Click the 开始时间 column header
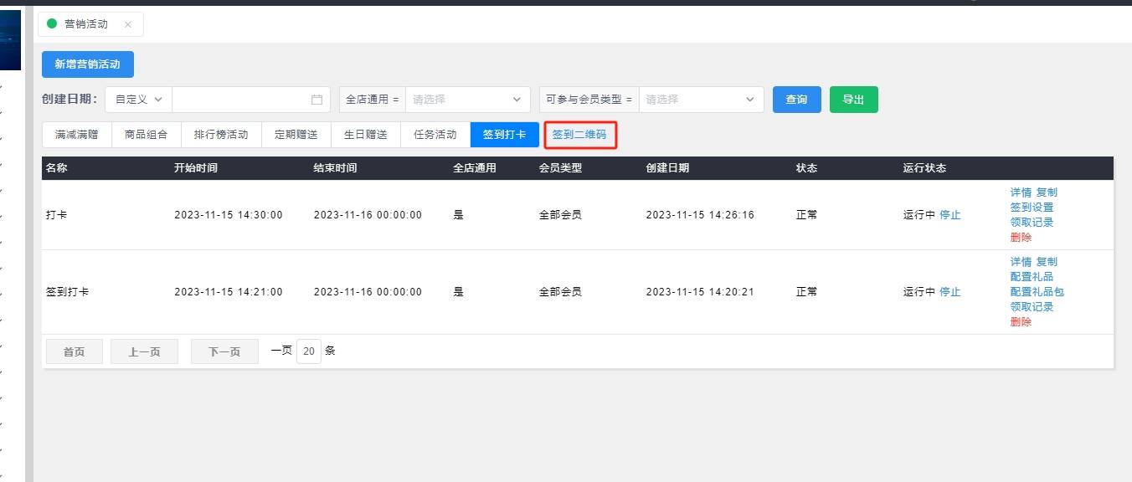Viewport: 1132px width, 482px height. 196,168
